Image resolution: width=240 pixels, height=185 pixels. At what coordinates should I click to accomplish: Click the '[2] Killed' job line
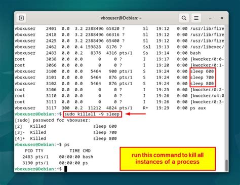[x=66, y=126]
